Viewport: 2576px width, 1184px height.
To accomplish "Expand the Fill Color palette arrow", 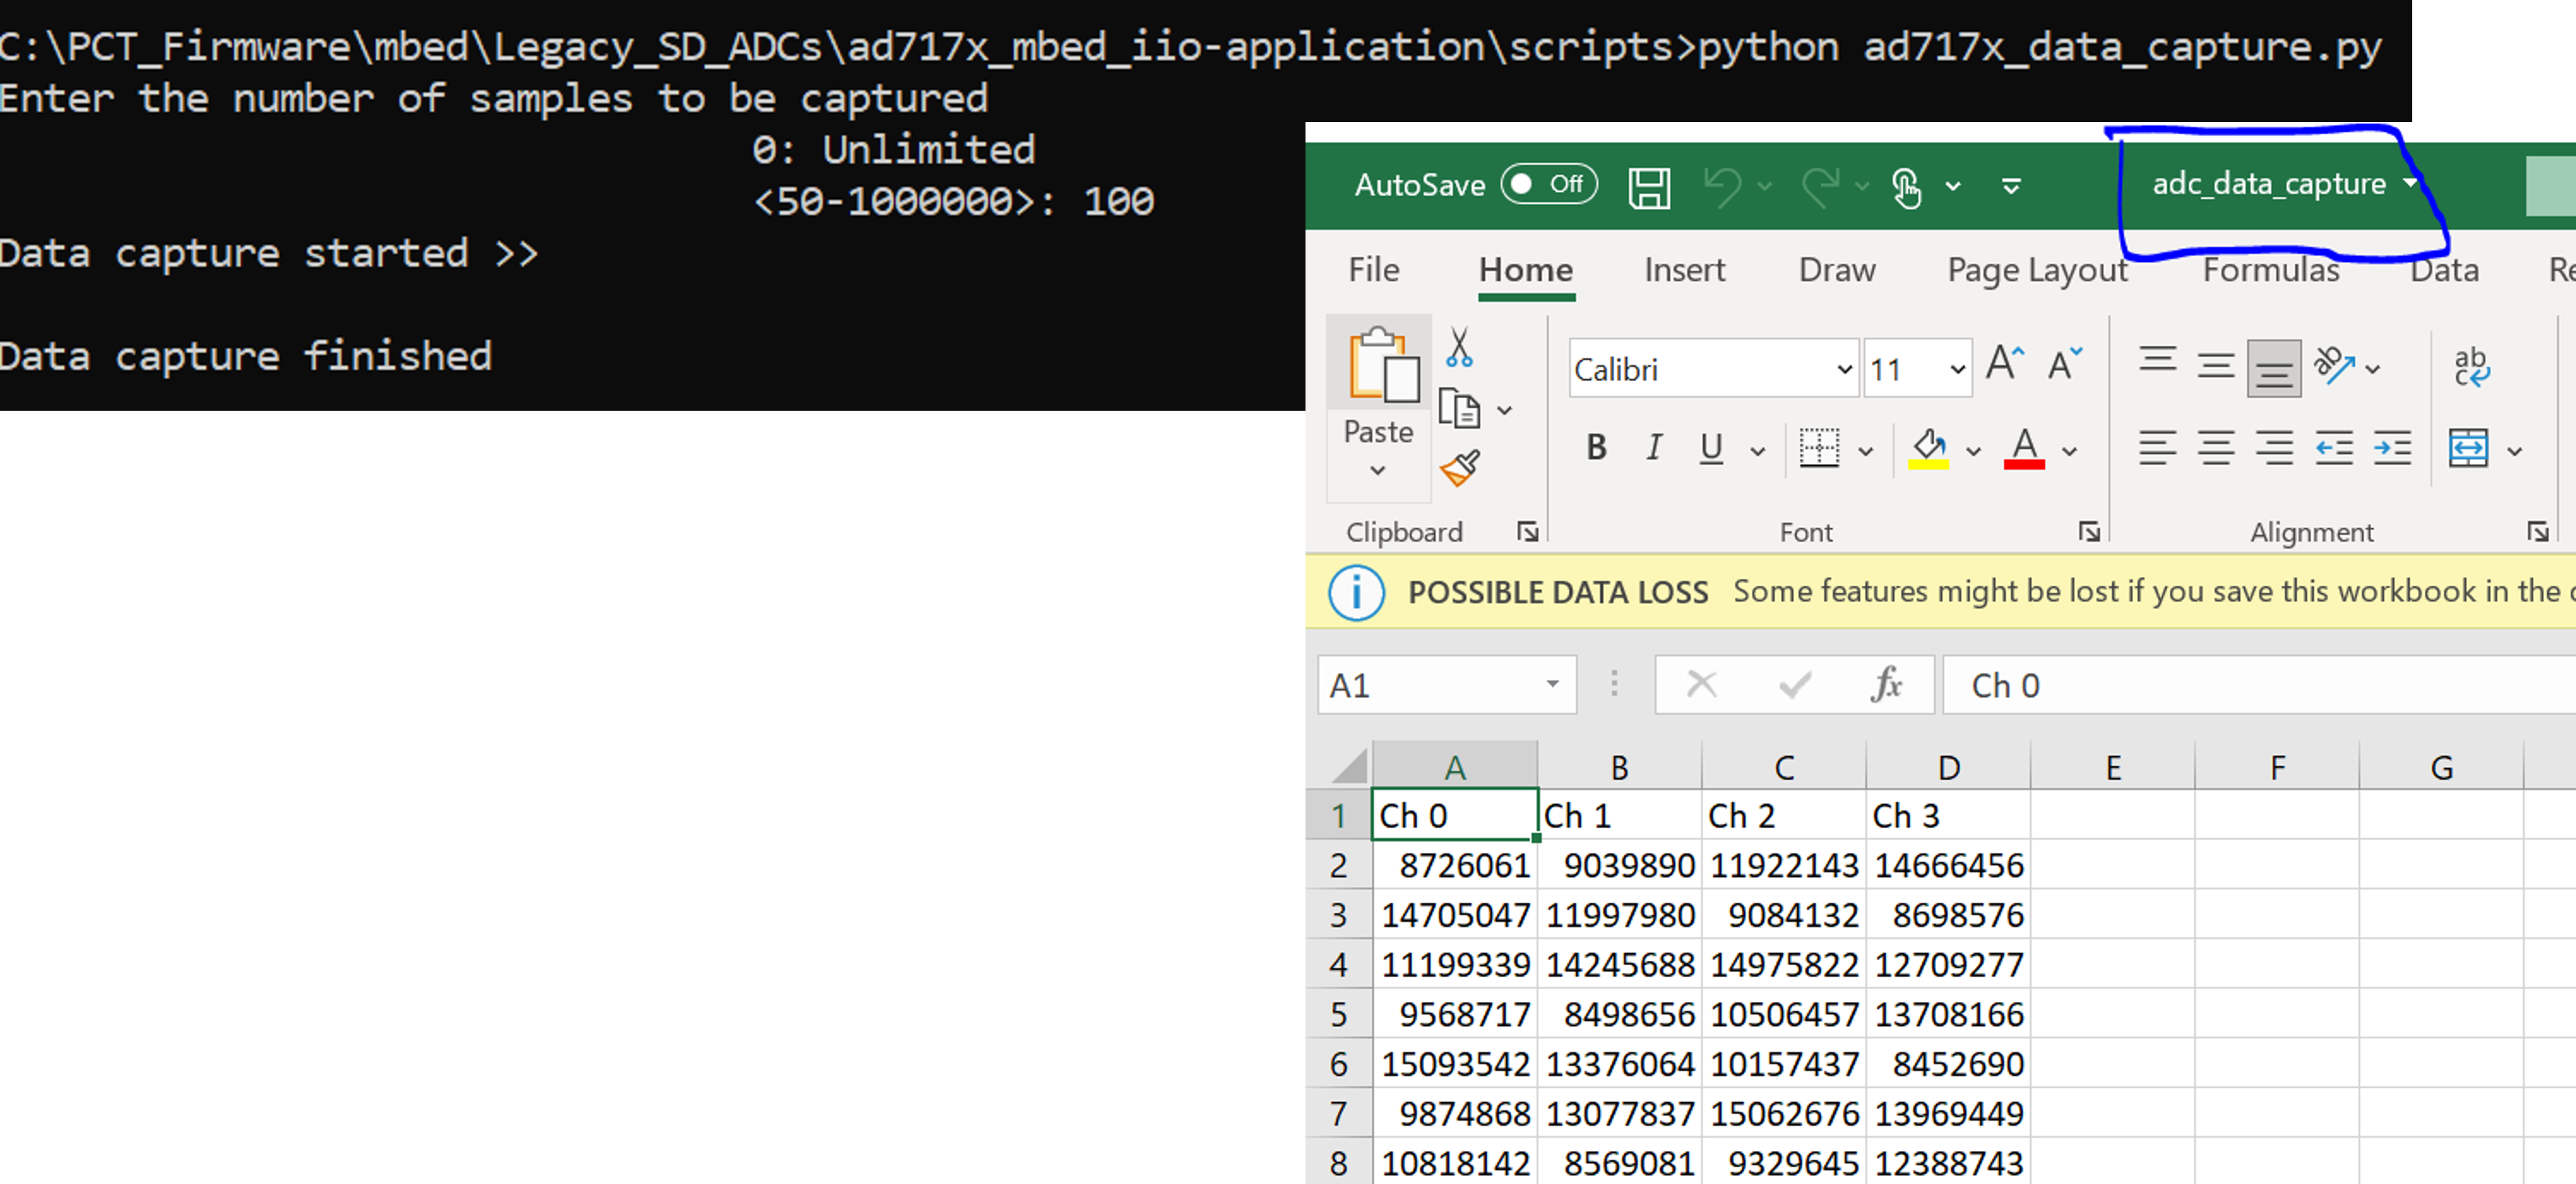I will coord(1973,451).
